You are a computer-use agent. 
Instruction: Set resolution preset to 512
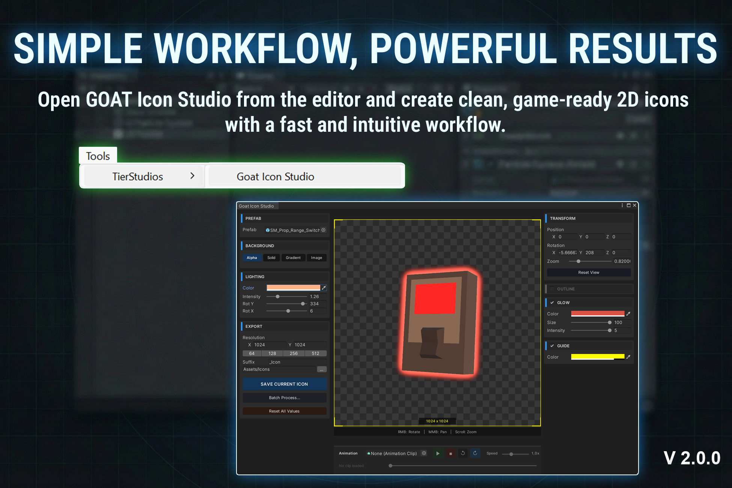(x=316, y=354)
